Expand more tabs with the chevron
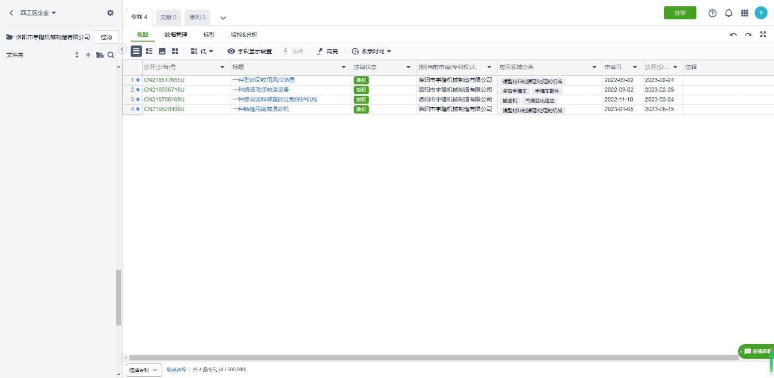 point(223,18)
